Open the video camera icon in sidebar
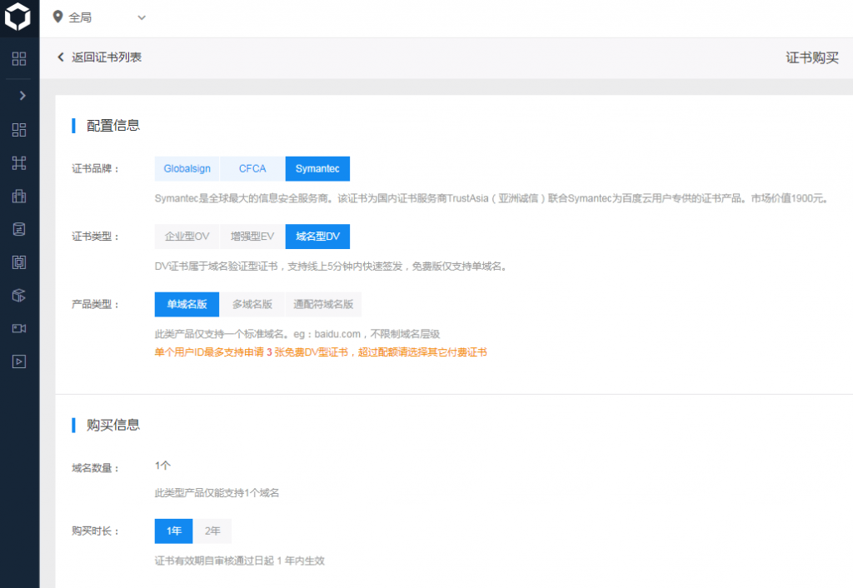The image size is (853, 588). pyautogui.click(x=19, y=328)
